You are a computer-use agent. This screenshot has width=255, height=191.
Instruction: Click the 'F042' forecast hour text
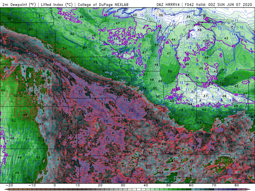coord(189,4)
